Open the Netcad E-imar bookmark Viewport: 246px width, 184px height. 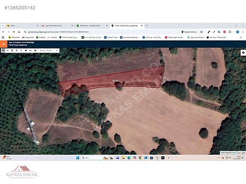point(111,37)
